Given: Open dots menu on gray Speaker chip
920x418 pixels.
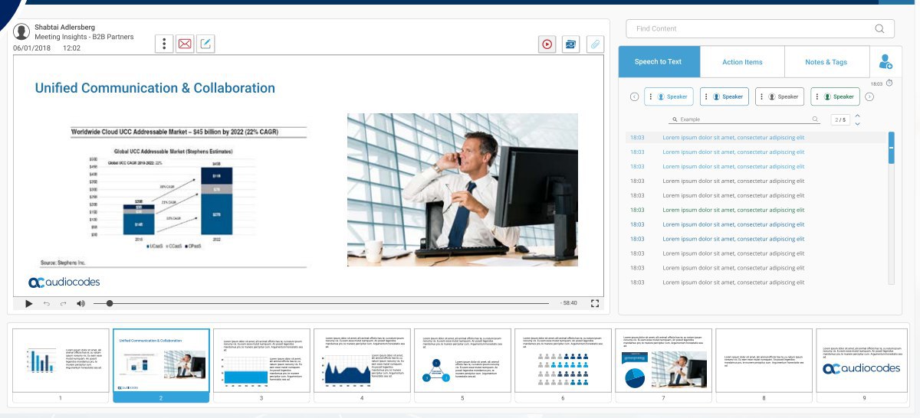Looking at the screenshot, I should tap(763, 96).
